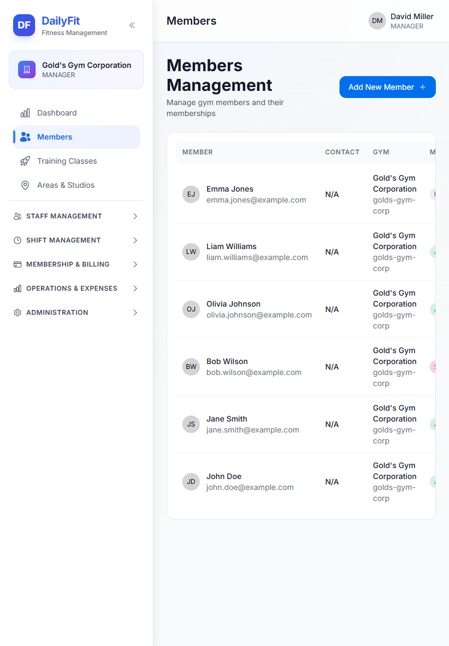
Task: Collapse the sidebar with double-chevron icon
Action: (132, 25)
